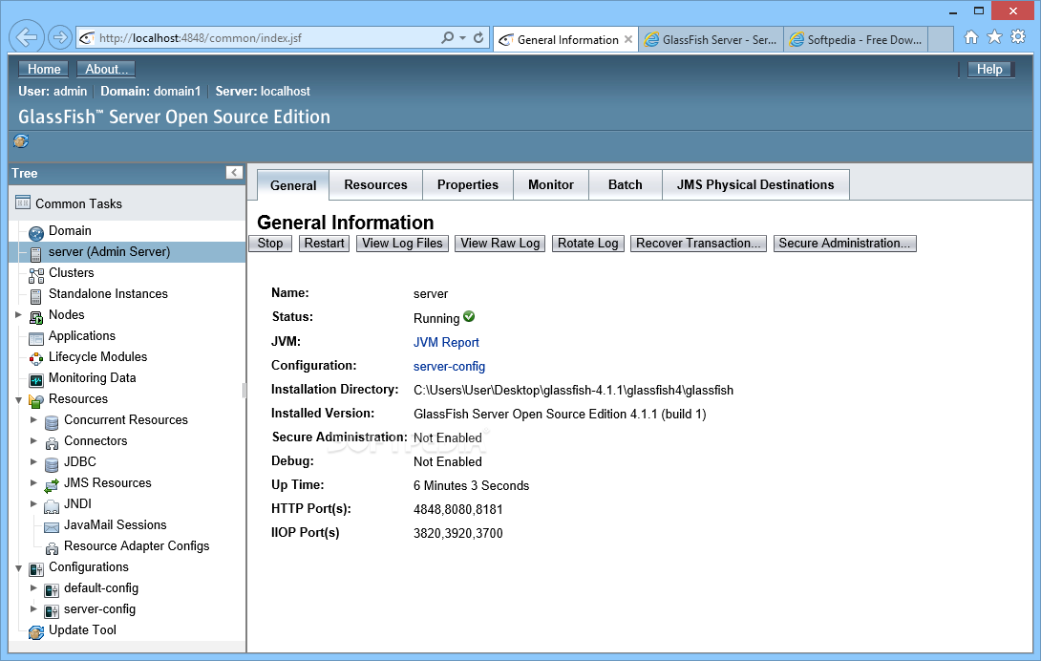Viewport: 1041px width, 661px height.
Task: Click the Monitoring Data icon
Action: [36, 381]
